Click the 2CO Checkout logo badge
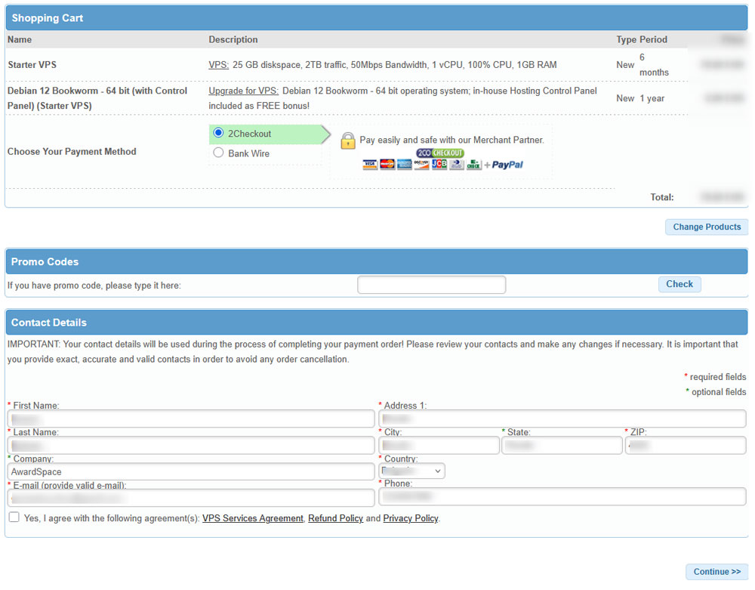The image size is (755, 590). pyautogui.click(x=439, y=153)
